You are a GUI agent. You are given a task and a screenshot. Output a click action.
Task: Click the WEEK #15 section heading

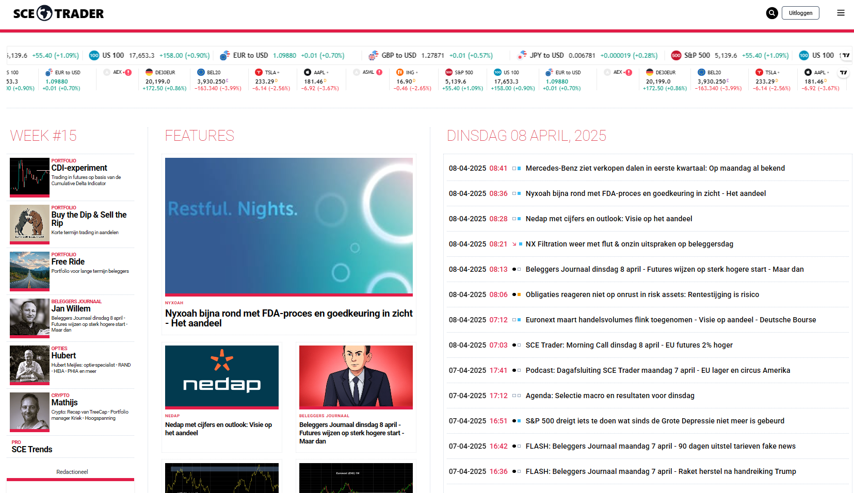pos(43,136)
